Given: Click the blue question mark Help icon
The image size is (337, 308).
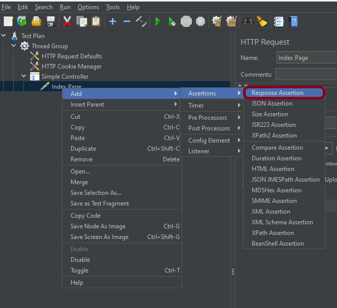Looking at the screenshot, I should click(293, 21).
